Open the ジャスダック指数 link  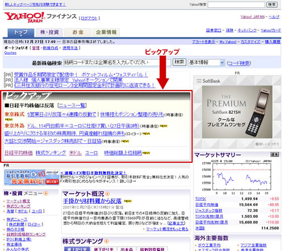point(208,211)
